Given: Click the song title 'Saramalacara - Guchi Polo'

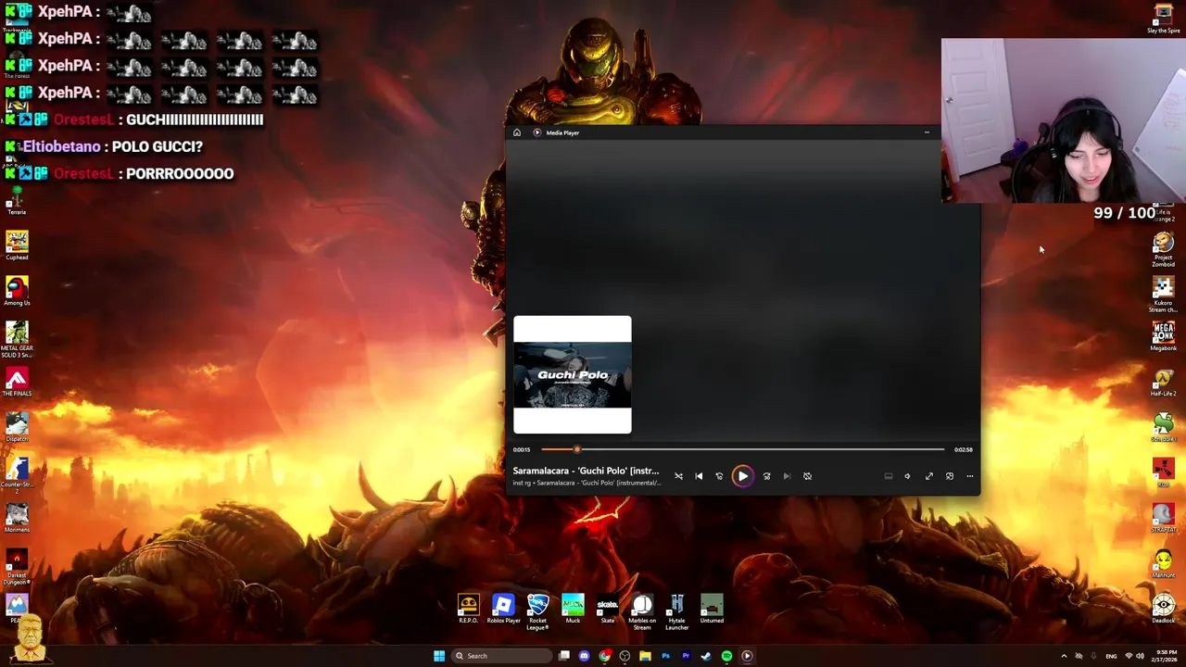Looking at the screenshot, I should (x=586, y=471).
